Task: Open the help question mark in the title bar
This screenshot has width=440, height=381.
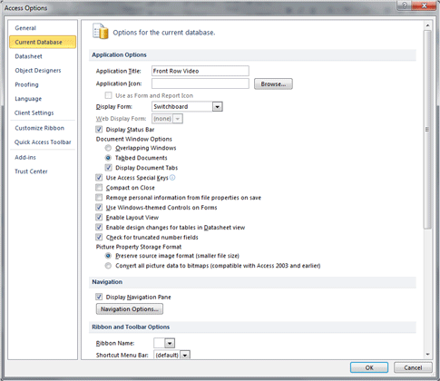Action: 405,5
